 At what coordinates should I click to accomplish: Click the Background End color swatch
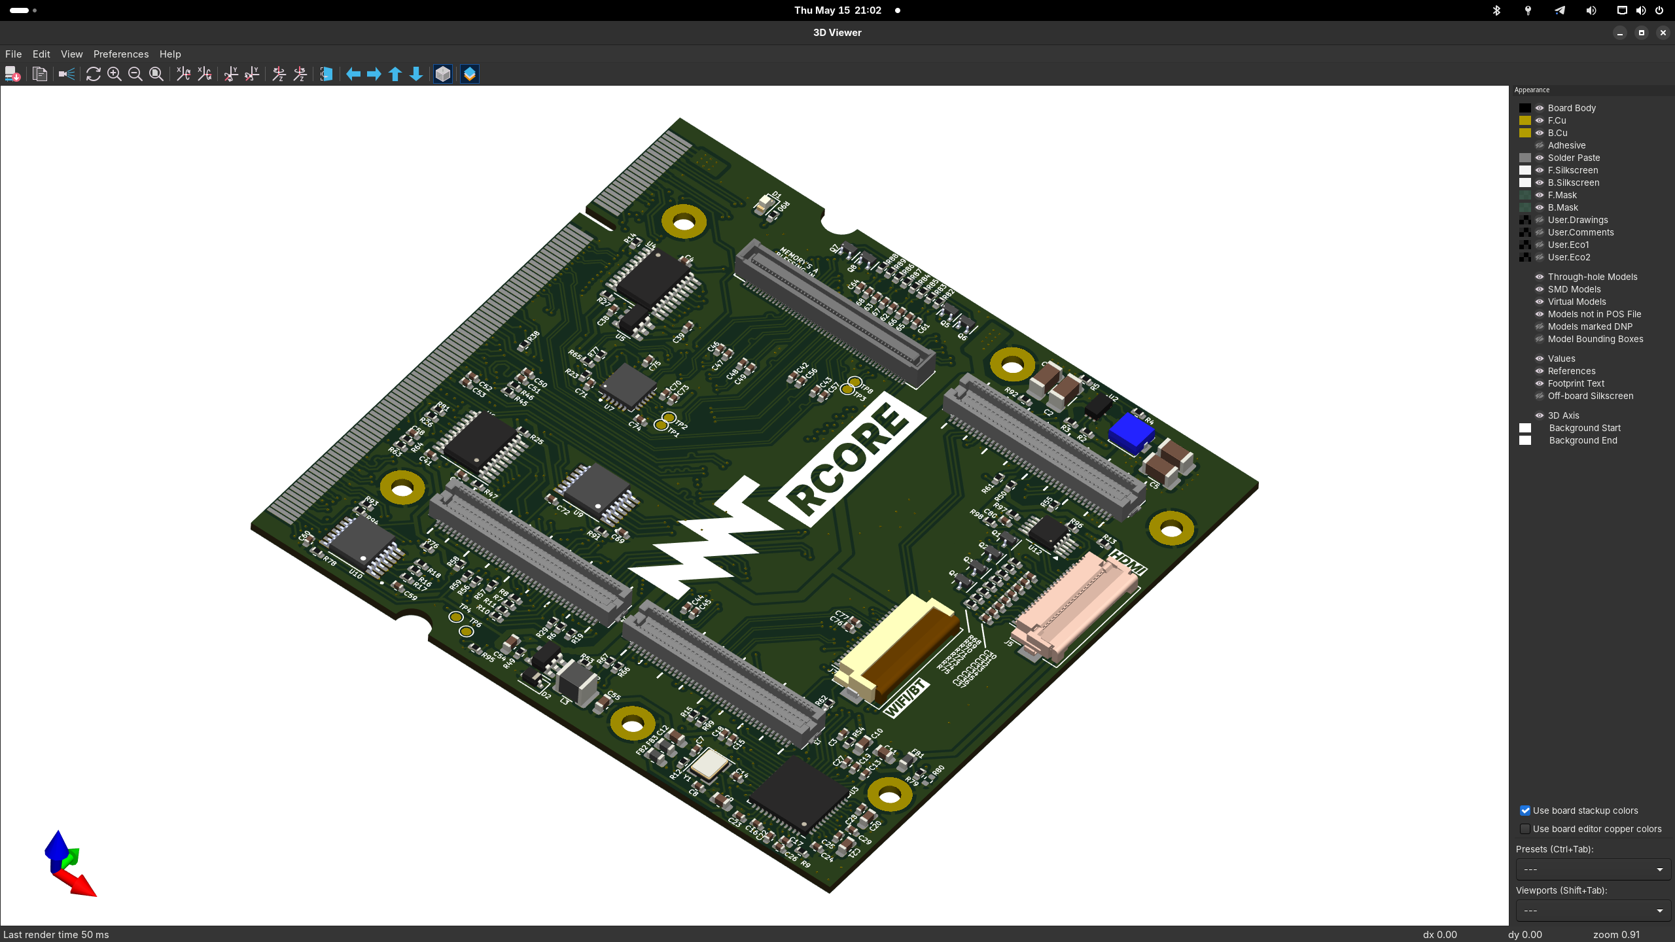[1525, 440]
